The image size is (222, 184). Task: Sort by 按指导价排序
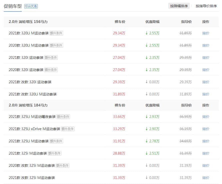point(206,6)
